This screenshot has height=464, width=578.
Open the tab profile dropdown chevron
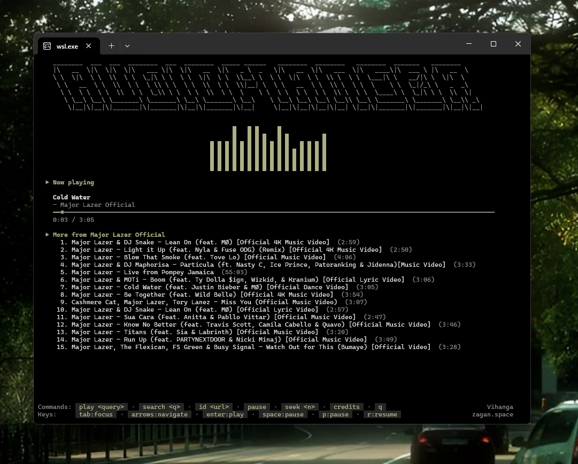pyautogui.click(x=127, y=45)
